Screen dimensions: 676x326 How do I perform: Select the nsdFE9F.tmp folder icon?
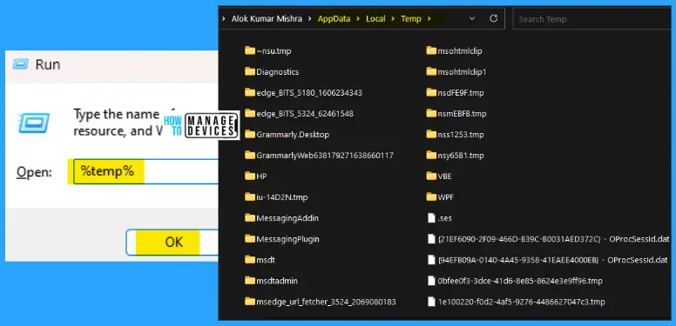[x=431, y=92]
